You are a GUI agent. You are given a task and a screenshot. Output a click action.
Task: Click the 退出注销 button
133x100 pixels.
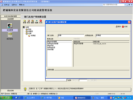10,91
